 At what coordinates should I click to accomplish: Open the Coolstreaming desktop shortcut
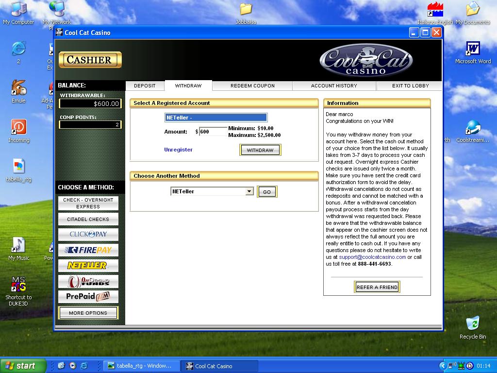click(473, 131)
